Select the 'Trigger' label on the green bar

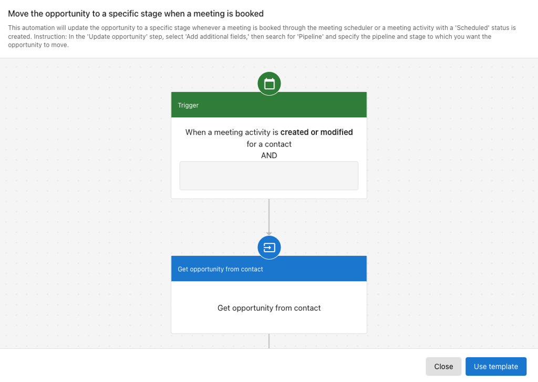[188, 105]
